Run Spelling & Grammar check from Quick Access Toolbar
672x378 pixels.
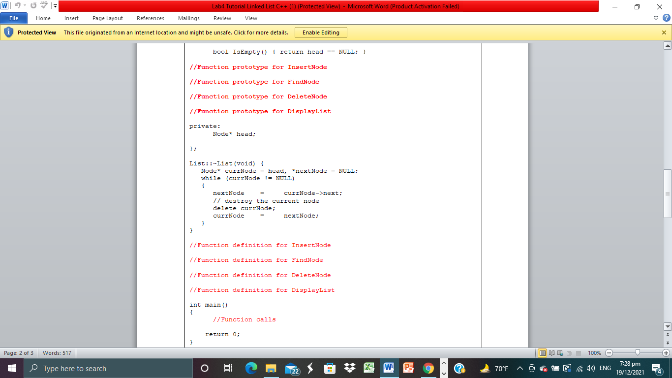[x=43, y=5]
